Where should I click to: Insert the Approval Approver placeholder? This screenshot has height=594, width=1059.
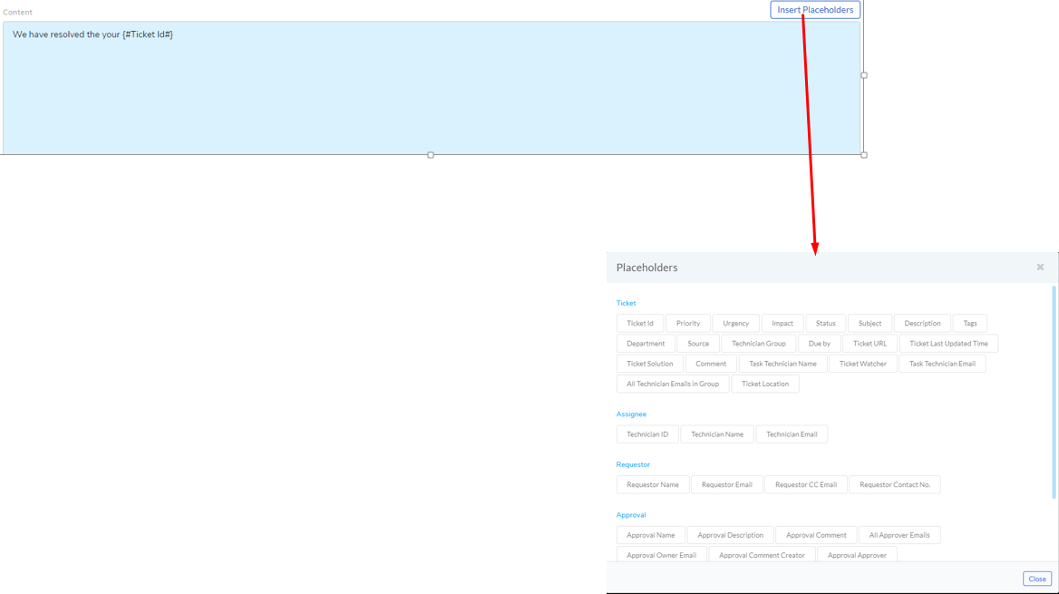[x=857, y=556]
